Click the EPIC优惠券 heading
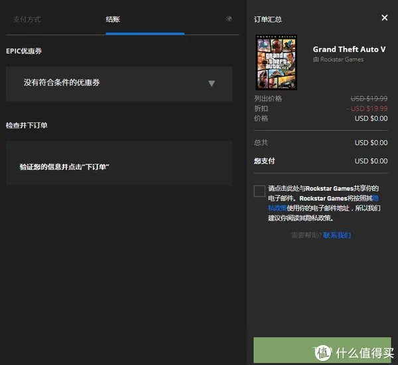 pyautogui.click(x=24, y=51)
